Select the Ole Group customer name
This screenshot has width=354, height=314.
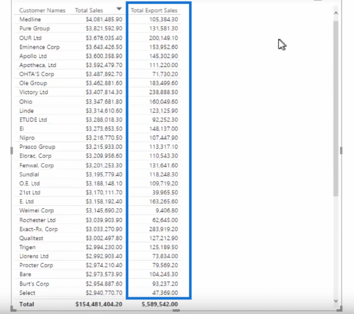pos(33,83)
